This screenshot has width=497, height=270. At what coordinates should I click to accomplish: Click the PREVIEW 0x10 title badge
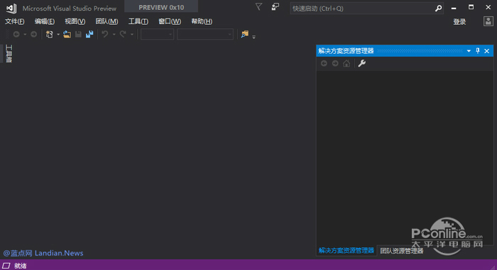click(x=161, y=7)
